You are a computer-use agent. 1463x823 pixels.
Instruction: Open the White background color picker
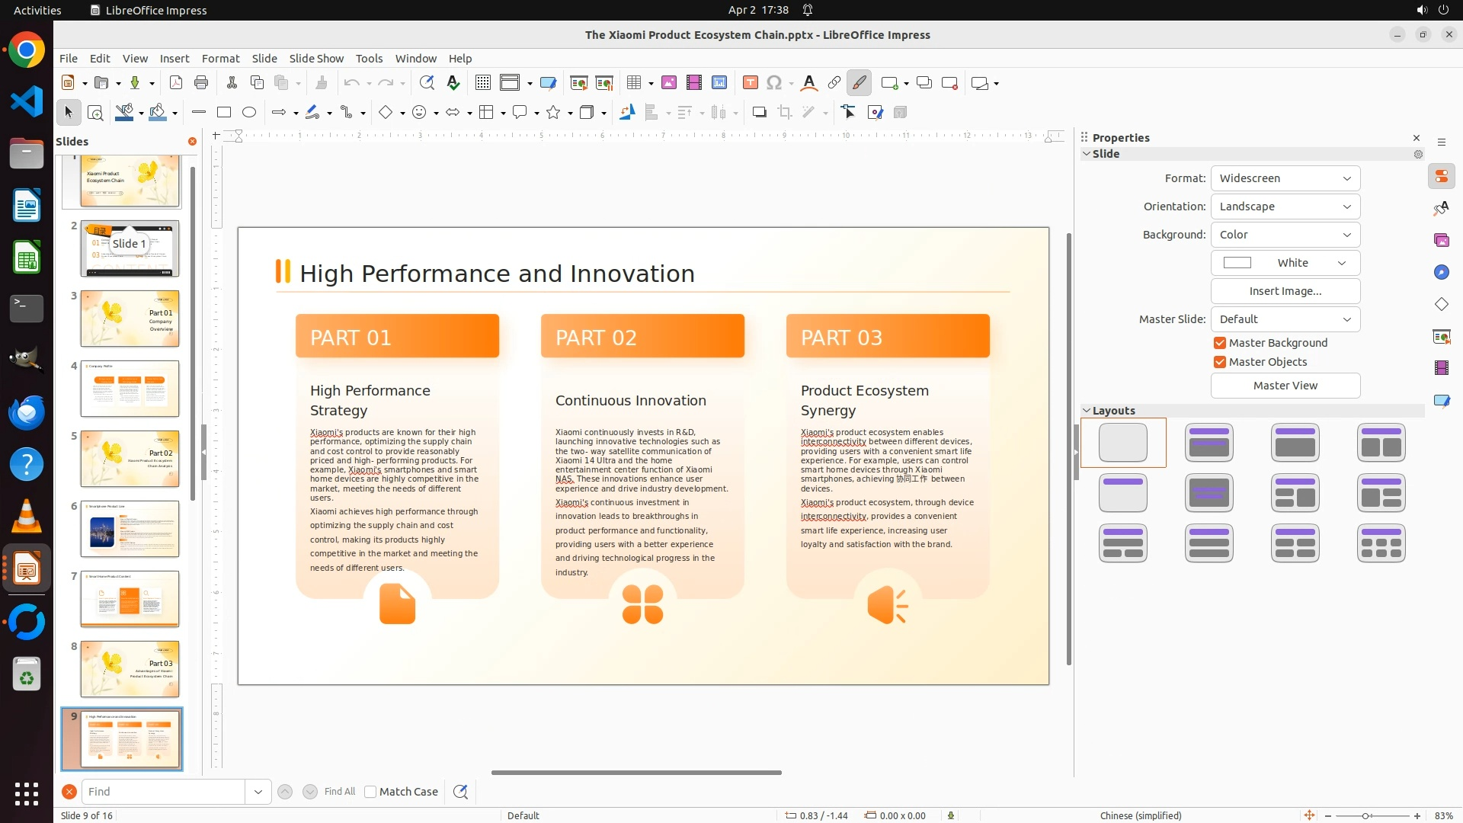(1285, 263)
